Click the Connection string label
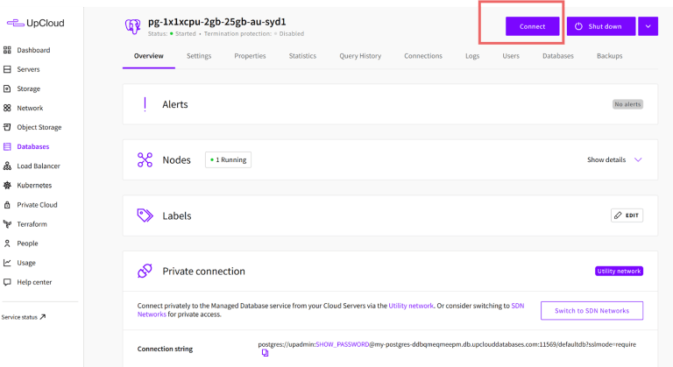This screenshot has width=673, height=367. (165, 349)
